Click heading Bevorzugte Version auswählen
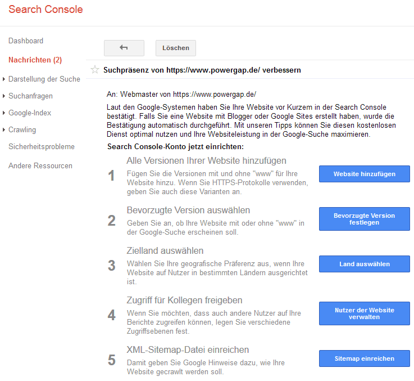 pyautogui.click(x=188, y=210)
